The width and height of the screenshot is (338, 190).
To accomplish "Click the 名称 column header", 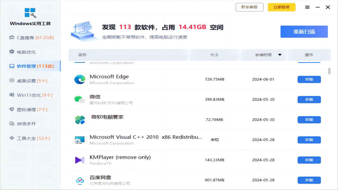I will (82, 55).
